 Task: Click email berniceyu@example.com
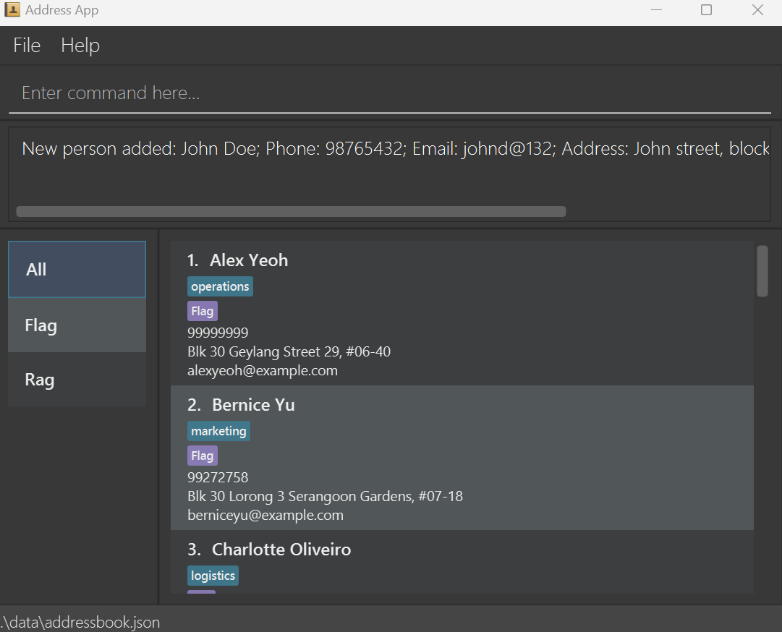pos(265,516)
